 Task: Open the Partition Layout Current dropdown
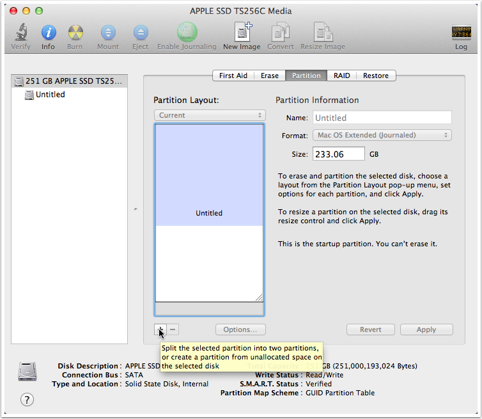point(210,115)
